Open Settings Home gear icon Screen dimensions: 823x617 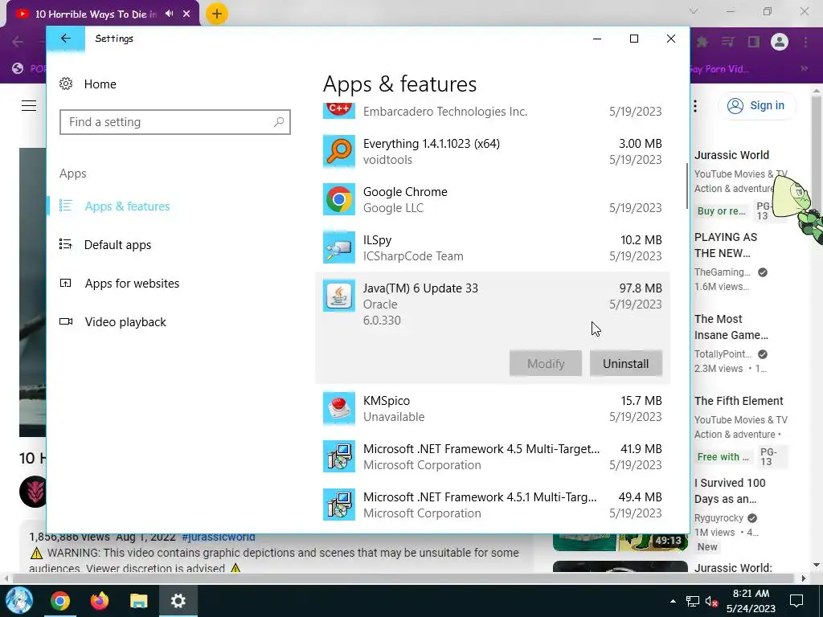click(66, 84)
